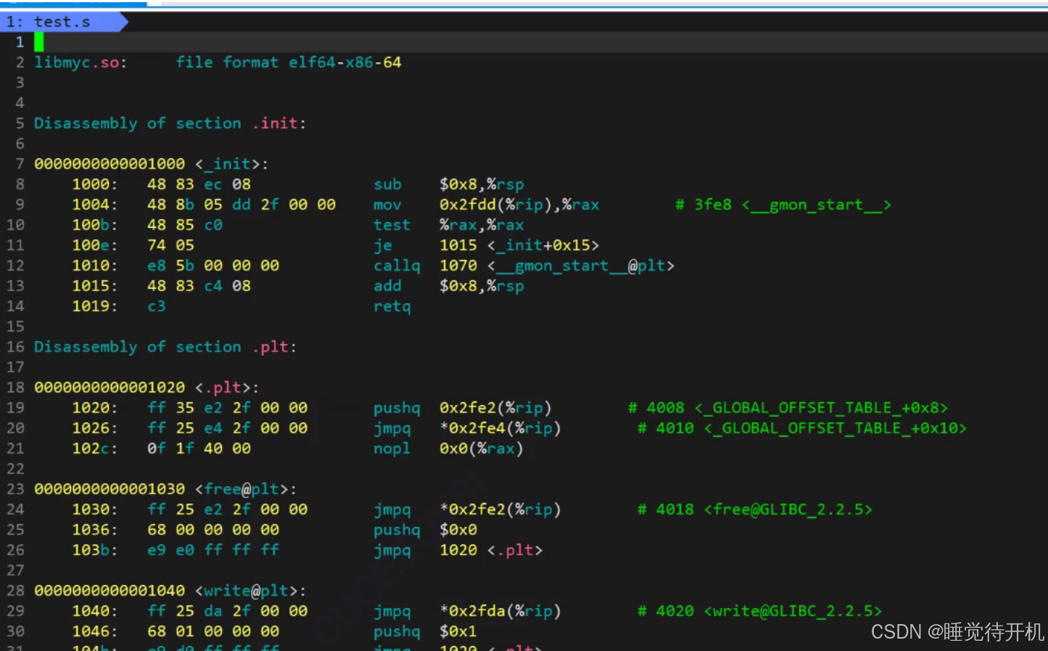1048x651 pixels.
Task: Click '$0x1' pushq operand
Action: tap(458, 631)
